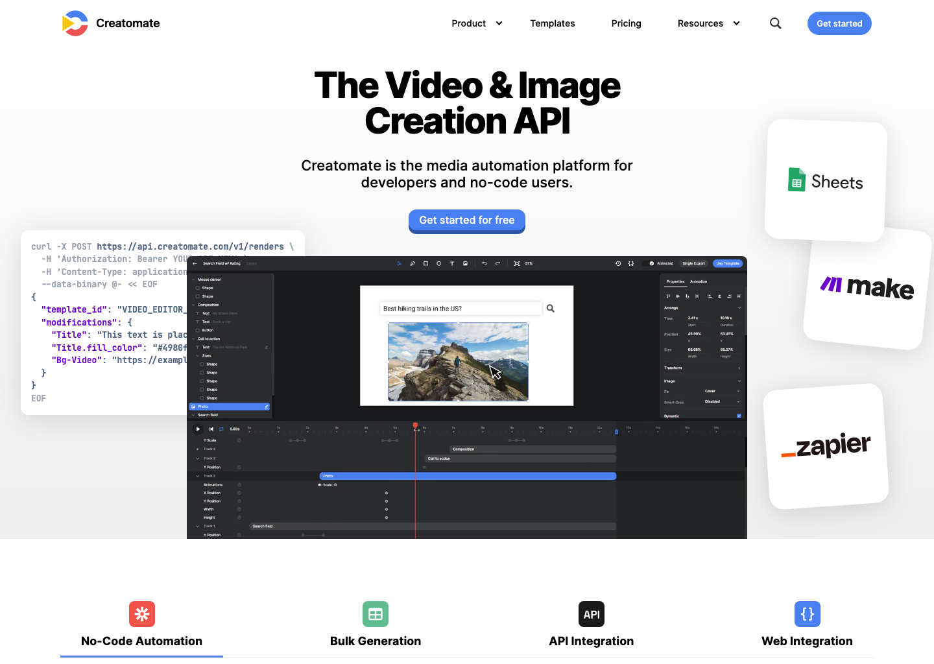Toggle the Dynamic checkbox in properties
This screenshot has width=934, height=664.
(739, 416)
